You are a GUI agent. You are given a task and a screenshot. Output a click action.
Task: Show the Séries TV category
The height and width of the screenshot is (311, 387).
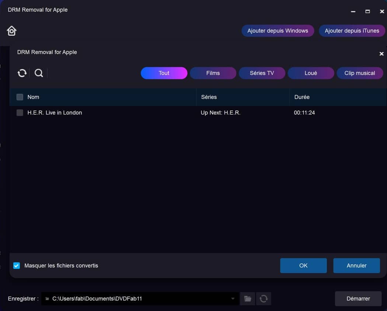262,73
